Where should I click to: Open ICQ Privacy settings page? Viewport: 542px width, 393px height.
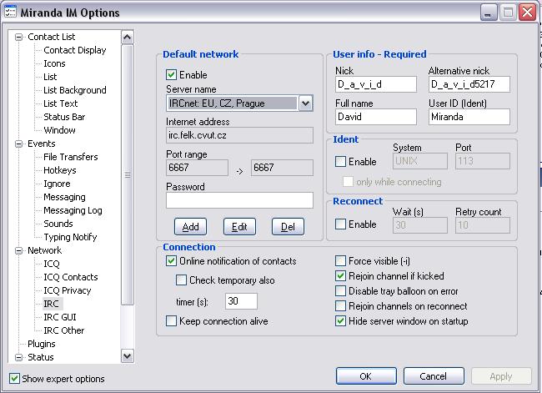coord(67,290)
